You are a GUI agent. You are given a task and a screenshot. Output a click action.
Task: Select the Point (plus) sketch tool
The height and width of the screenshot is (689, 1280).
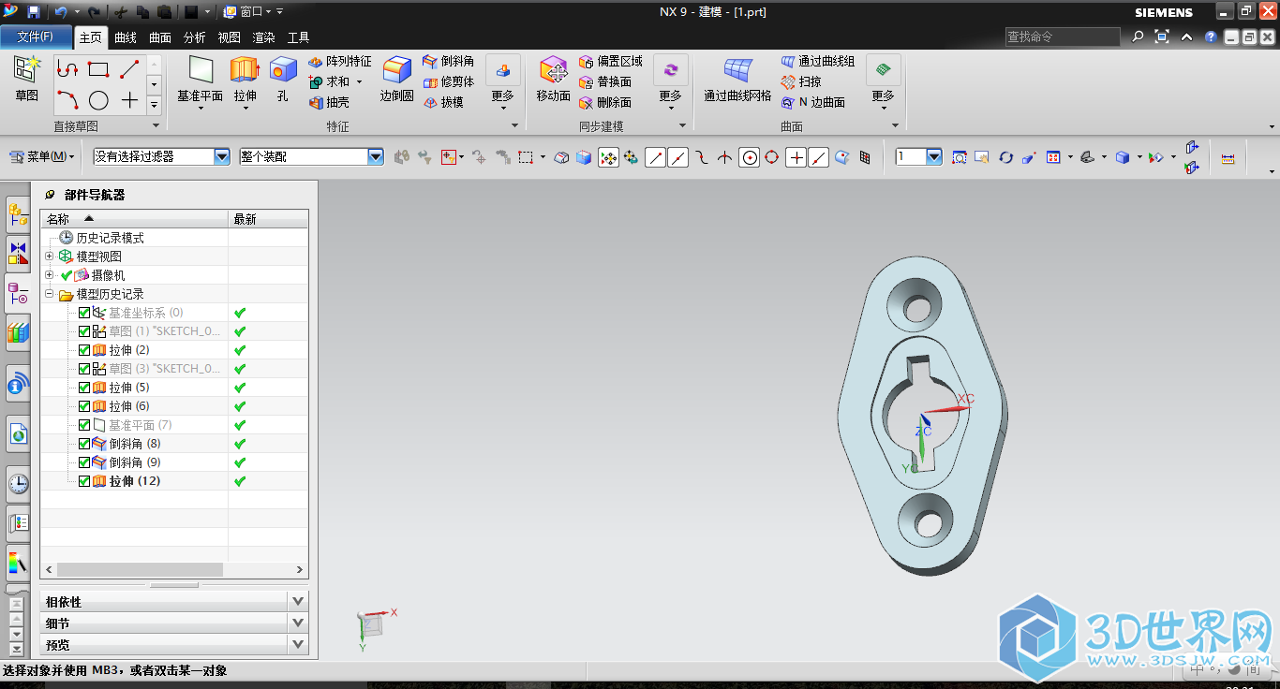(129, 100)
